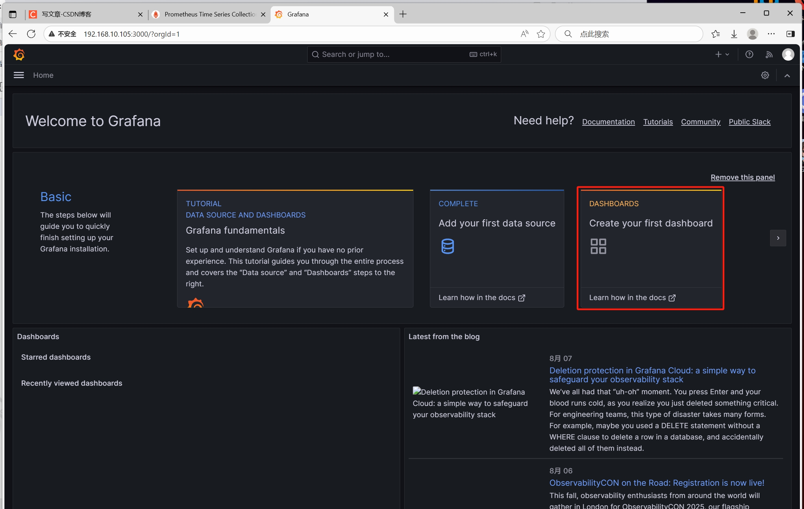The image size is (804, 509).
Task: Open ObservabilityCON on the Road article
Action: tap(657, 483)
